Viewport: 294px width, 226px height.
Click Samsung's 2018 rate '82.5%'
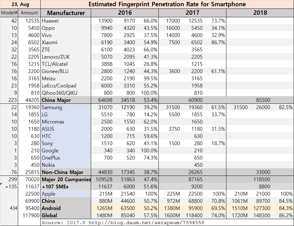[x=286, y=108]
